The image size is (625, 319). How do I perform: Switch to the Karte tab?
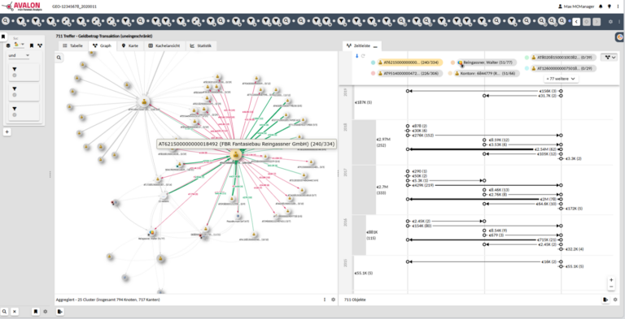pos(130,45)
